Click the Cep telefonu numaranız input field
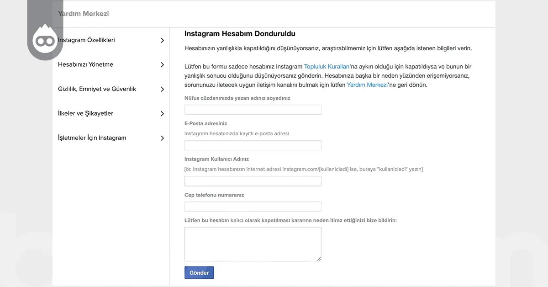The height and width of the screenshot is (287, 548). click(x=253, y=206)
